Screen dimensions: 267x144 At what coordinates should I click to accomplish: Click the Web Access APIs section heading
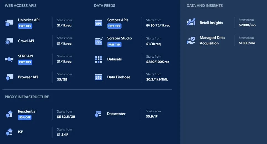(x=20, y=6)
